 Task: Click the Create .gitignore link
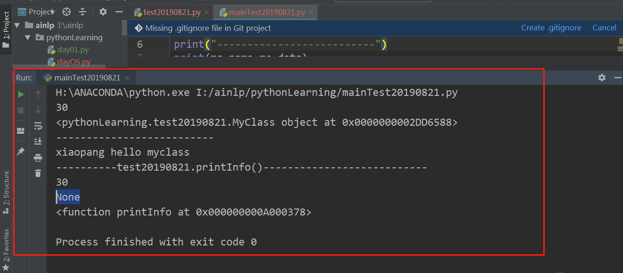(x=551, y=28)
